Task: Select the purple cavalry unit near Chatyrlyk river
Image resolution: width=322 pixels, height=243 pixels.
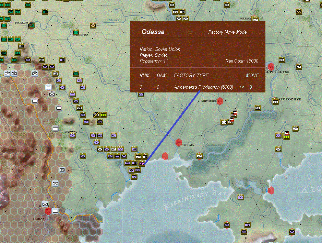Action: click(x=240, y=197)
